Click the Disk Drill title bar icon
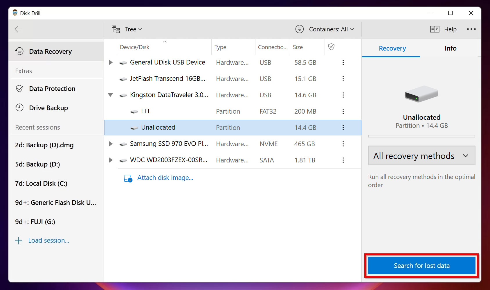490x290 pixels. pos(15,13)
